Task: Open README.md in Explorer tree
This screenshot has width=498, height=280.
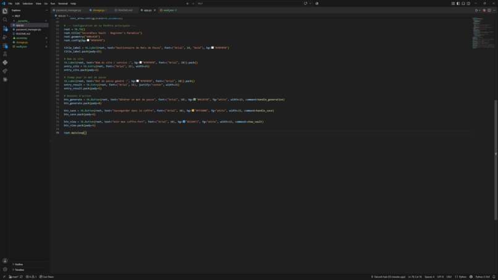Action: tap(23, 34)
